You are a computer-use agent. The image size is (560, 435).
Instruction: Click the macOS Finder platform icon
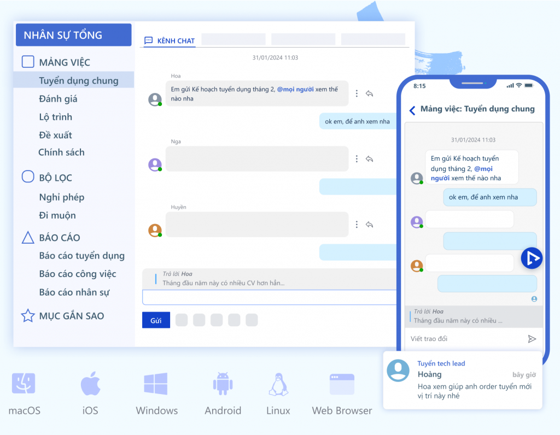[24, 384]
